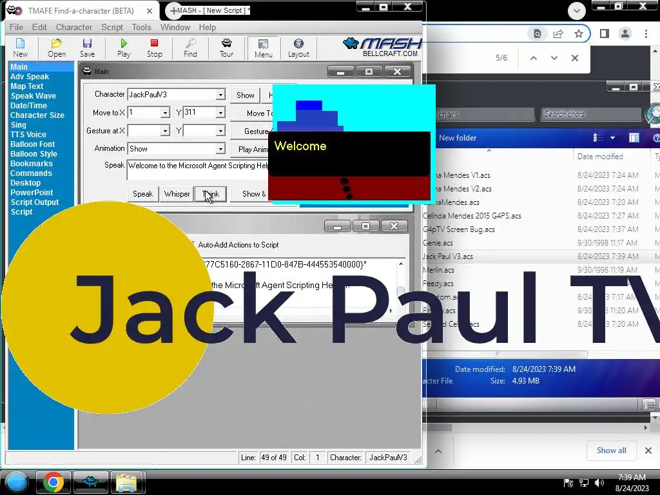Click the Speak button
This screenshot has height=495, width=660.
(142, 194)
